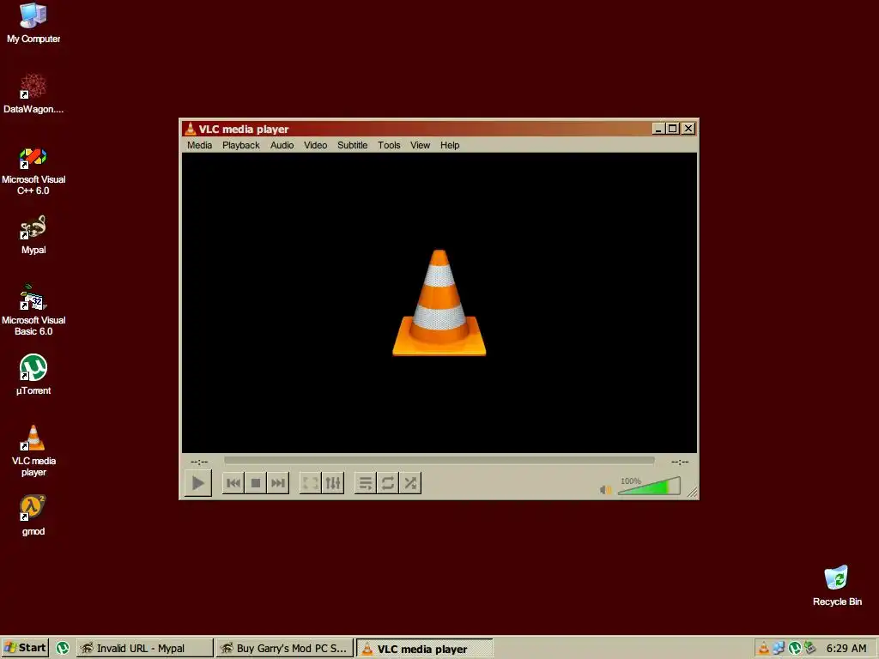This screenshot has width=879, height=659.
Task: Click network connection tray icon
Action: (779, 649)
